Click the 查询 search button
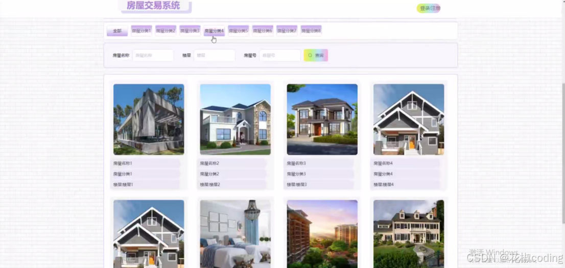Screen dimensions: 565x268 pos(316,56)
